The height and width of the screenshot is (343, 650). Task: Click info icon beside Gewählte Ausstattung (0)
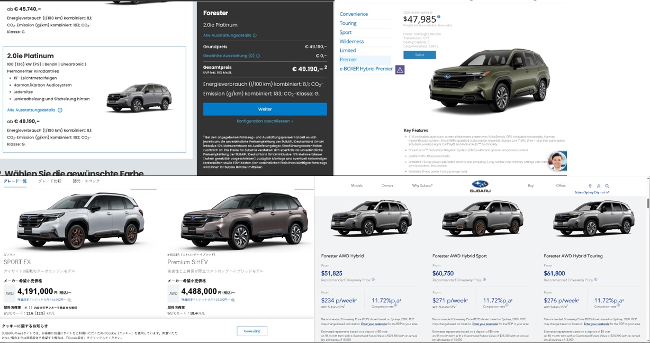258,55
